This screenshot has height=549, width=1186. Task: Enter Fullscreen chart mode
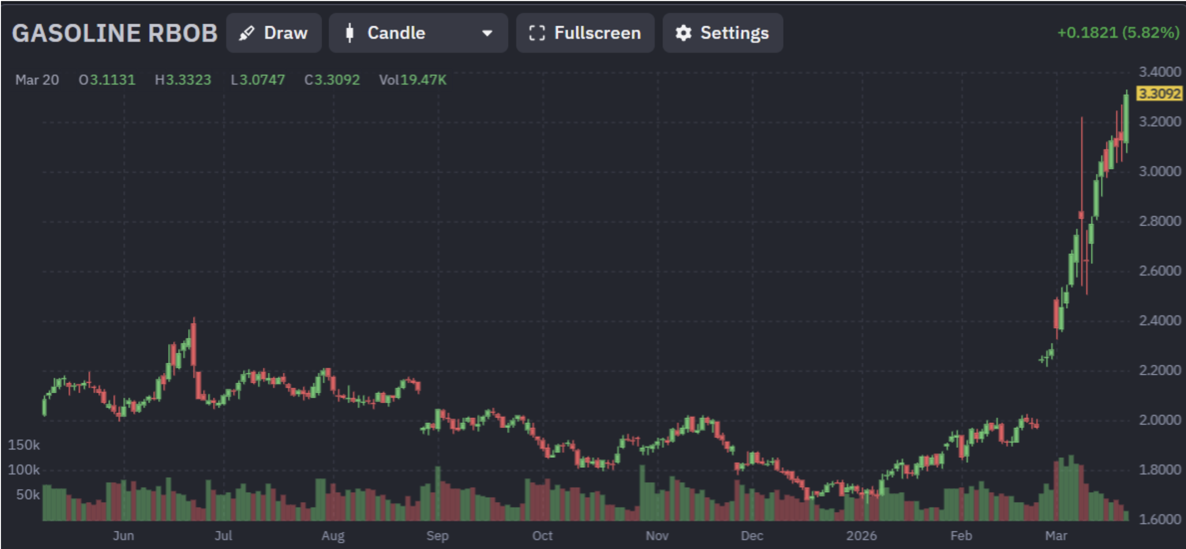coord(585,33)
